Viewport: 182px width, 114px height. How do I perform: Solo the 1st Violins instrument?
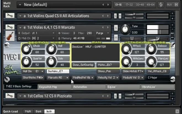click(115, 16)
